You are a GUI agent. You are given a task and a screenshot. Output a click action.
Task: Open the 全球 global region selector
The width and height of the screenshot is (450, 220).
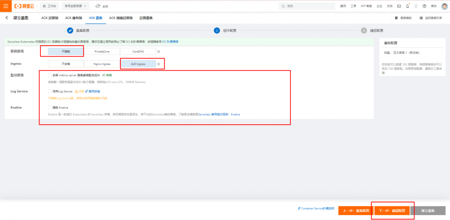click(102, 6)
